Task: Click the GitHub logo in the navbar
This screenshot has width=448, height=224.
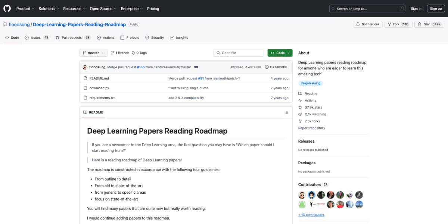Action: (7, 8)
